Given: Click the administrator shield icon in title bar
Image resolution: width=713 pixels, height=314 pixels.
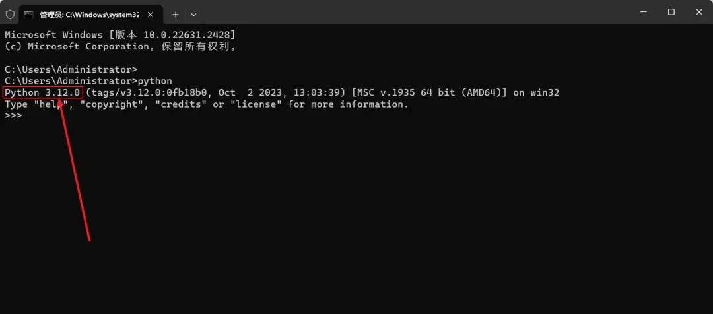Looking at the screenshot, I should [10, 14].
